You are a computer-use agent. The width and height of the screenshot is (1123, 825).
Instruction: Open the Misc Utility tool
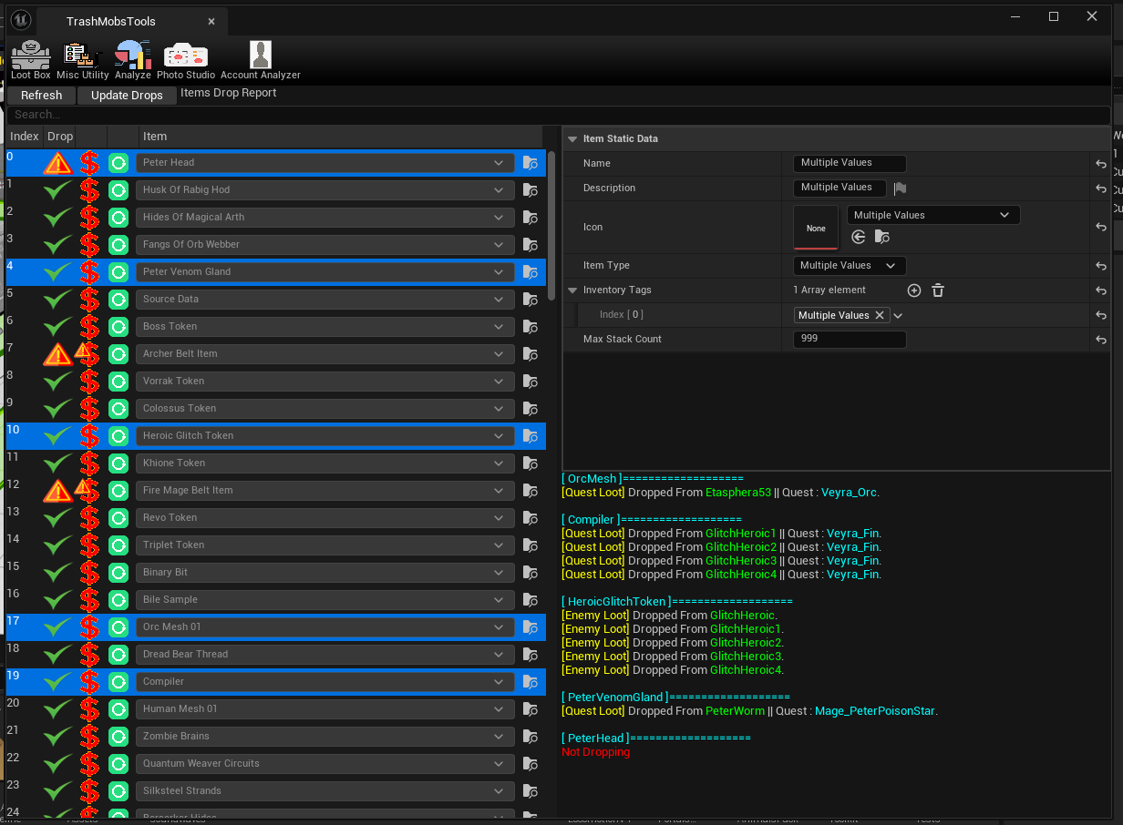pyautogui.click(x=82, y=60)
